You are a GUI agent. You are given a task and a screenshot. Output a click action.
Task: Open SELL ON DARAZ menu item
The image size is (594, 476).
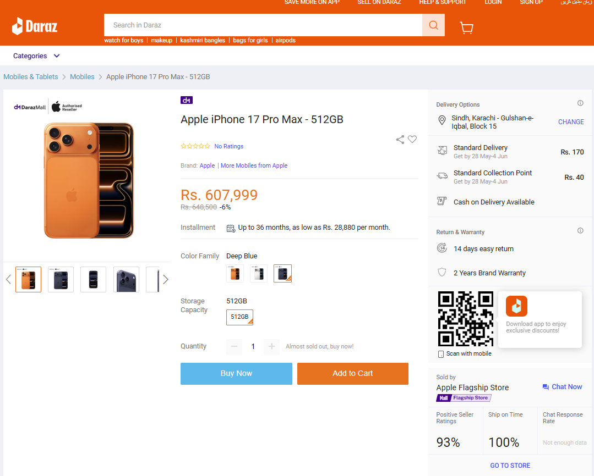(x=379, y=2)
